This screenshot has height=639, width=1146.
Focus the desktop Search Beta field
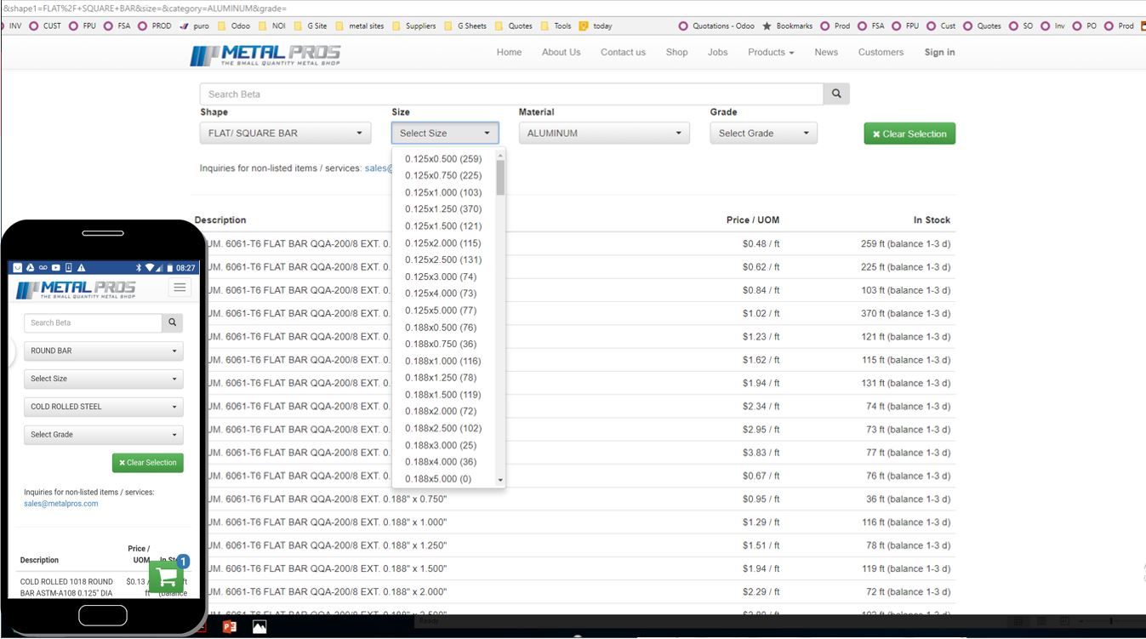(x=511, y=94)
